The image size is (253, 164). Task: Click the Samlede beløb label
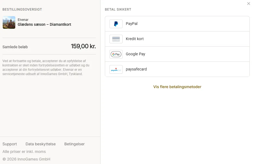click(15, 47)
